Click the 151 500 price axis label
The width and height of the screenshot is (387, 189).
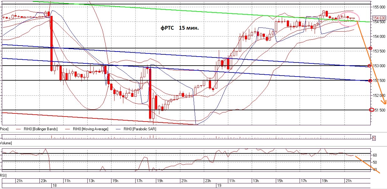[379, 110]
